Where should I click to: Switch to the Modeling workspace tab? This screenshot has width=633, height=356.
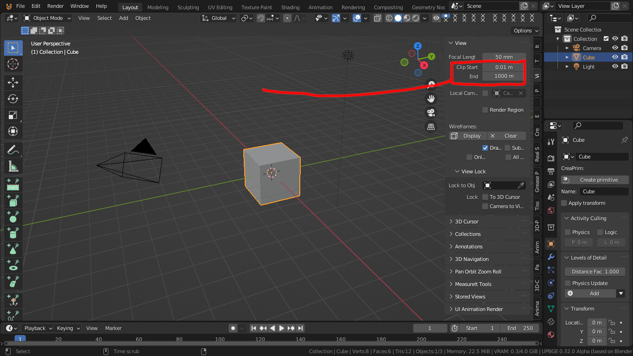(x=158, y=7)
